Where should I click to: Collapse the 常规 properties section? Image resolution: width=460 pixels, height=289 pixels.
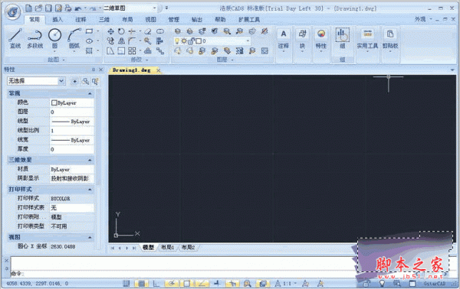click(90, 93)
